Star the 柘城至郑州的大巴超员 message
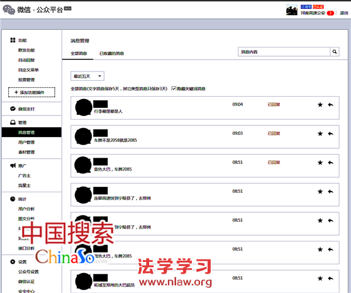351x293 pixels. click(x=320, y=278)
